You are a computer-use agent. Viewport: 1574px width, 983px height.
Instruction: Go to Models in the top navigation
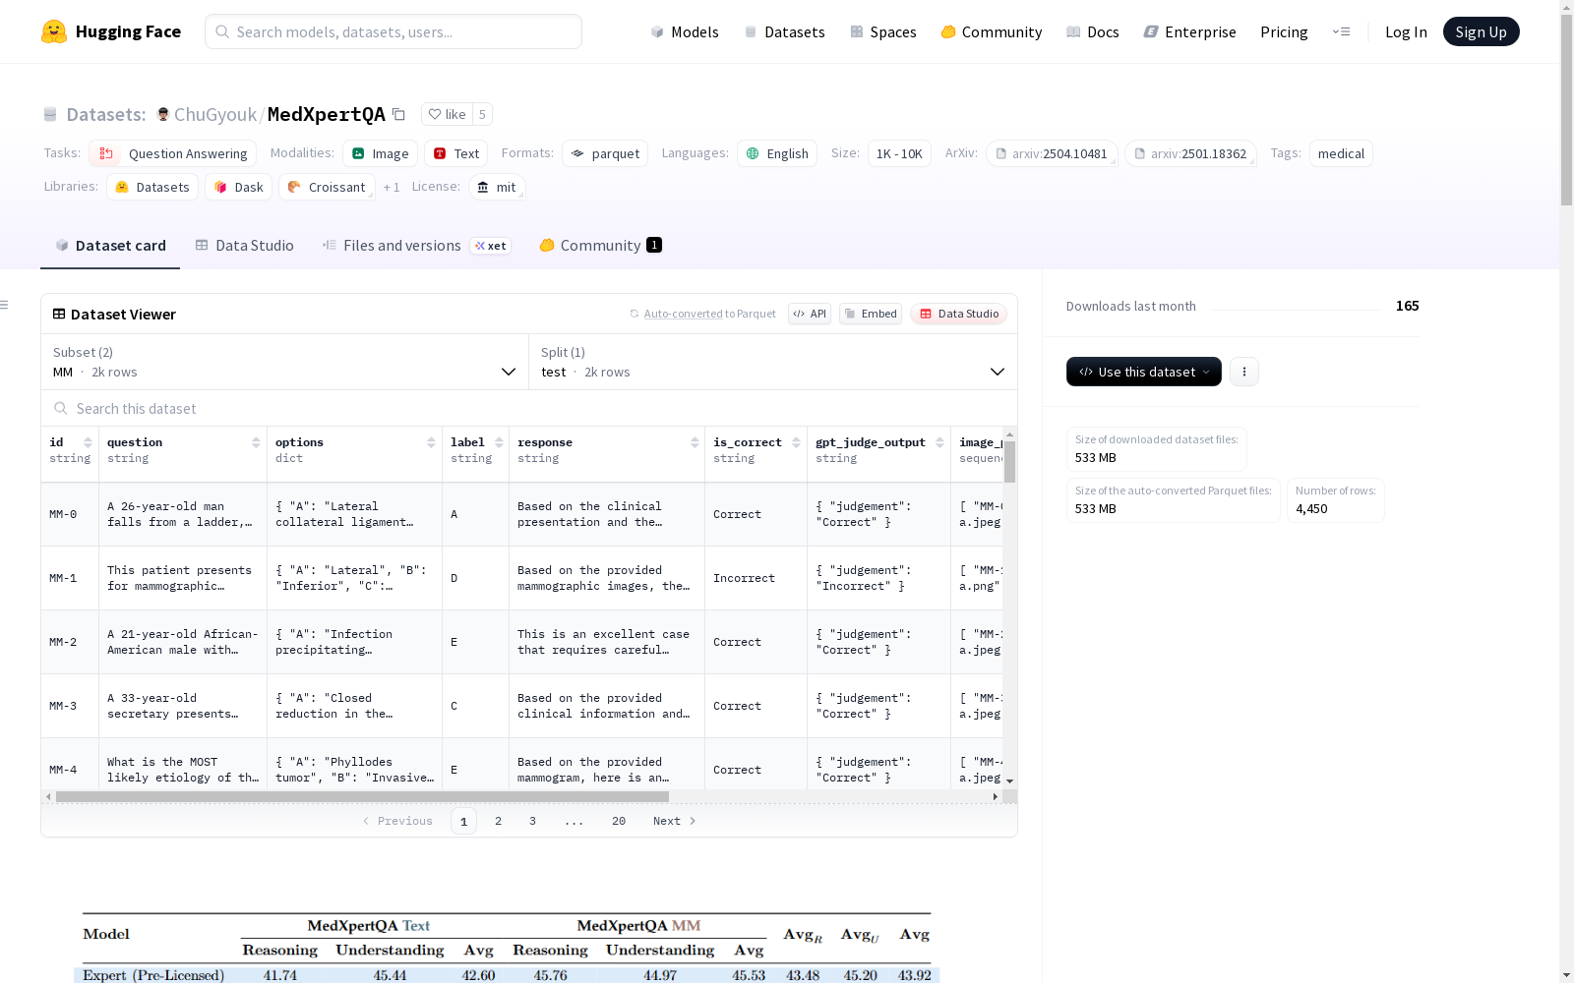click(685, 31)
